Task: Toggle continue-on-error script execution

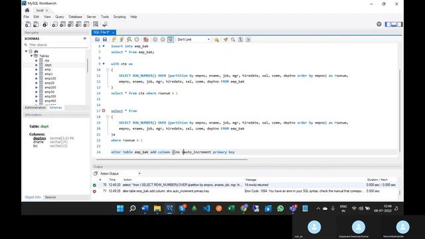Action: pyautogui.click(x=146, y=40)
